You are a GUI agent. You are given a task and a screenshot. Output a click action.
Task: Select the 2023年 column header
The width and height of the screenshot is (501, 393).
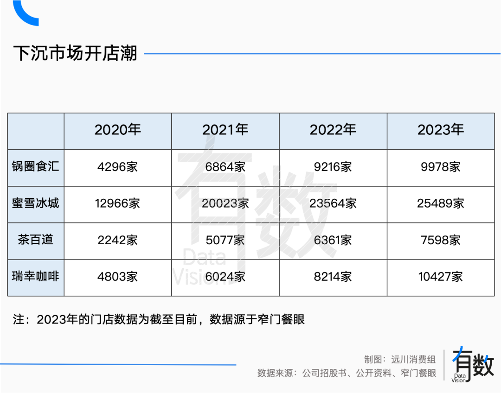pos(441,131)
